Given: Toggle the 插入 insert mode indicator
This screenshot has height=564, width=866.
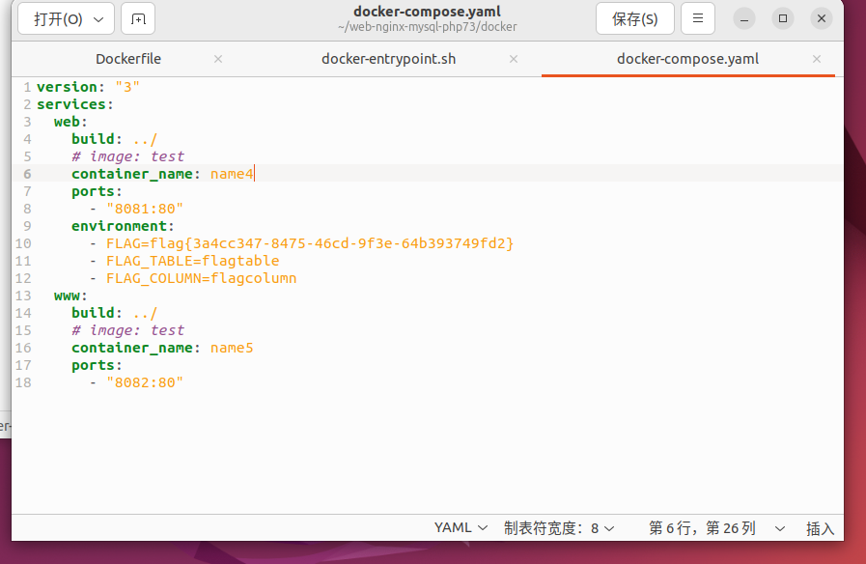Looking at the screenshot, I should pos(820,528).
